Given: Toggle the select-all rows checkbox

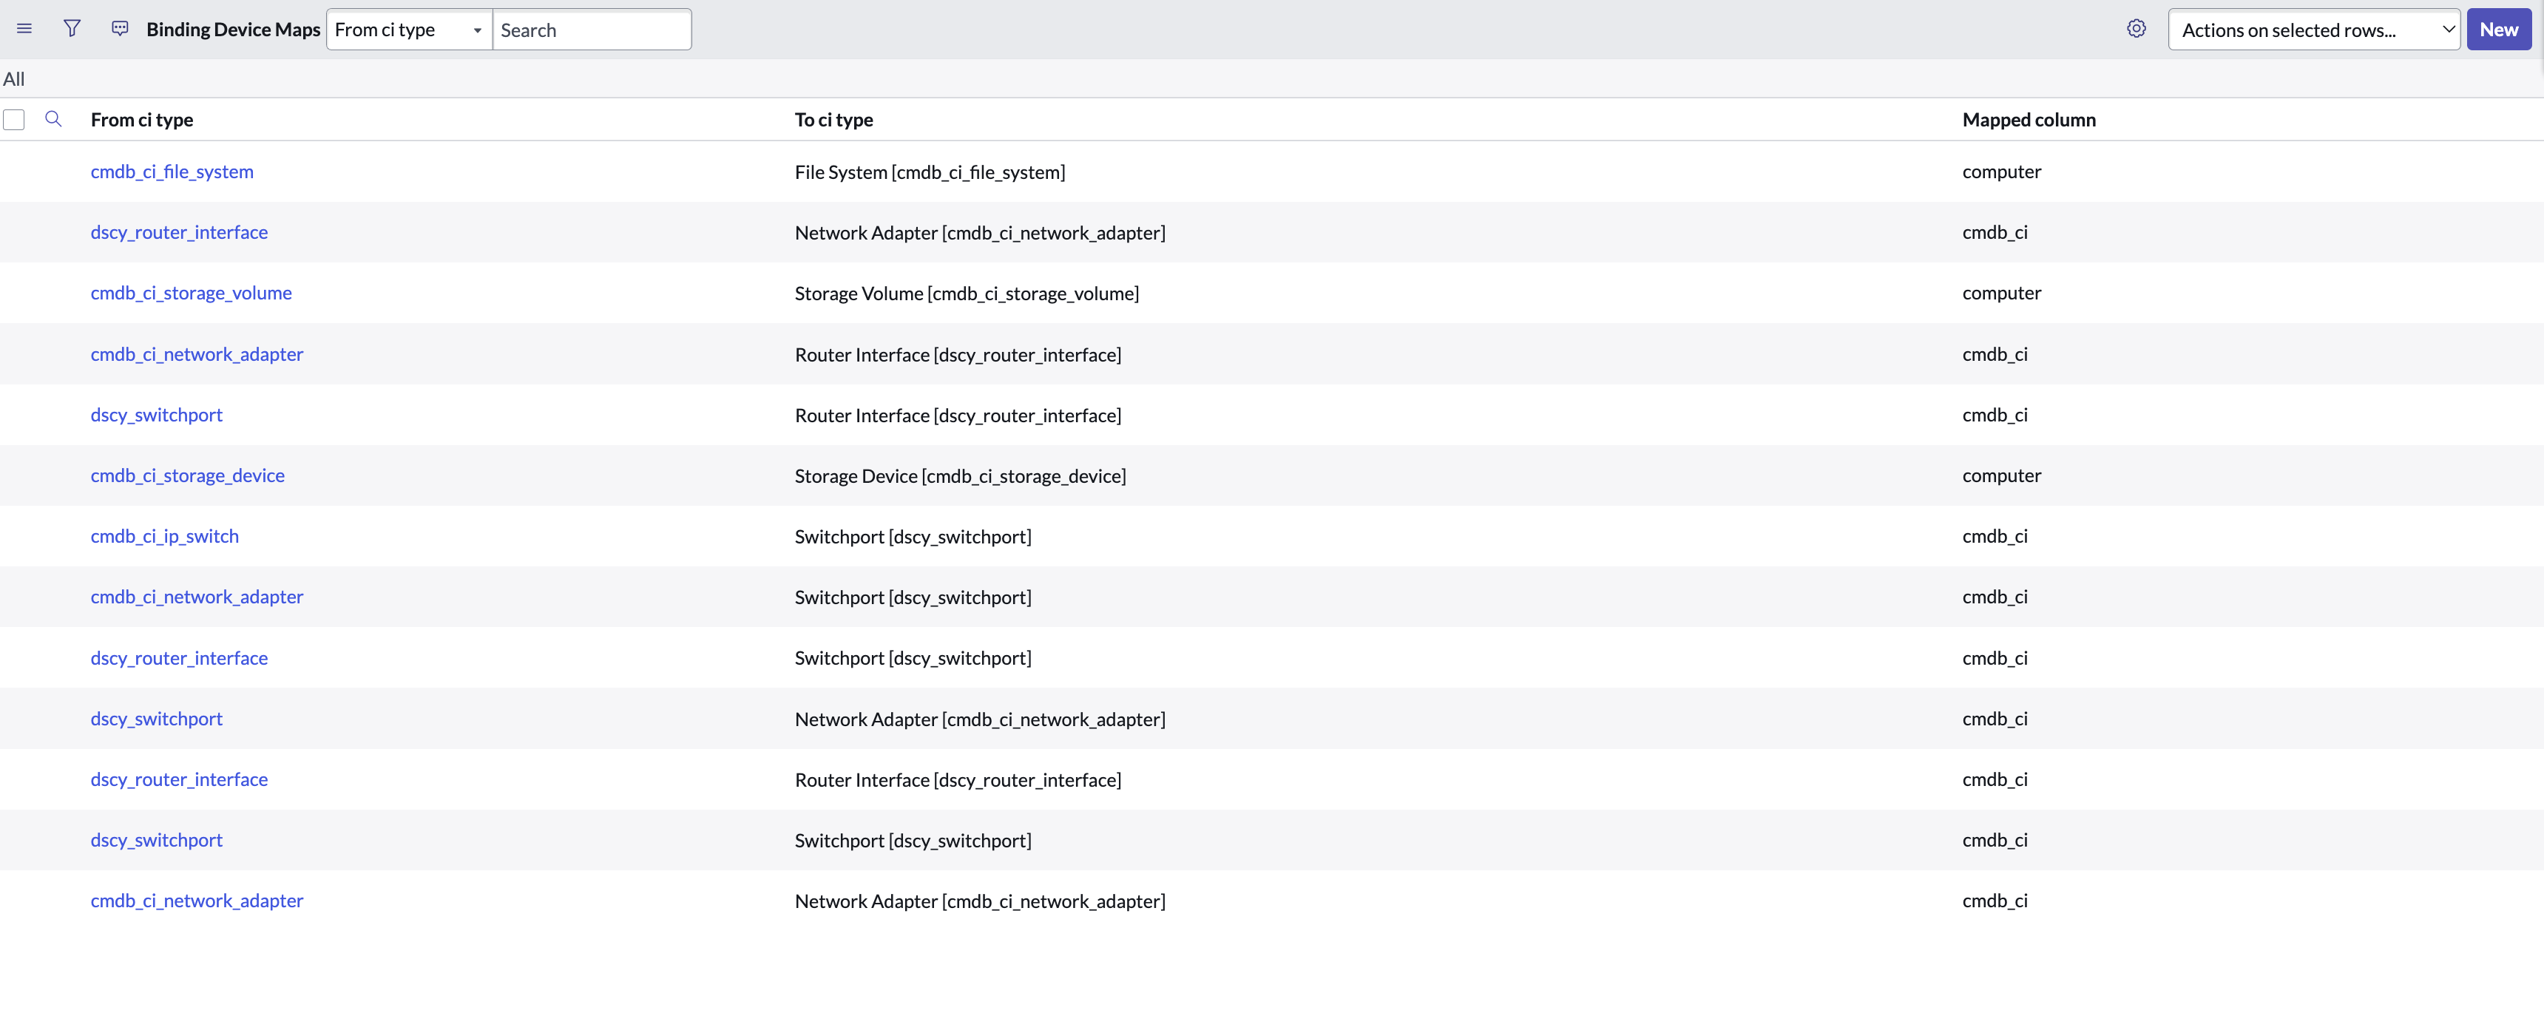Looking at the screenshot, I should point(14,120).
